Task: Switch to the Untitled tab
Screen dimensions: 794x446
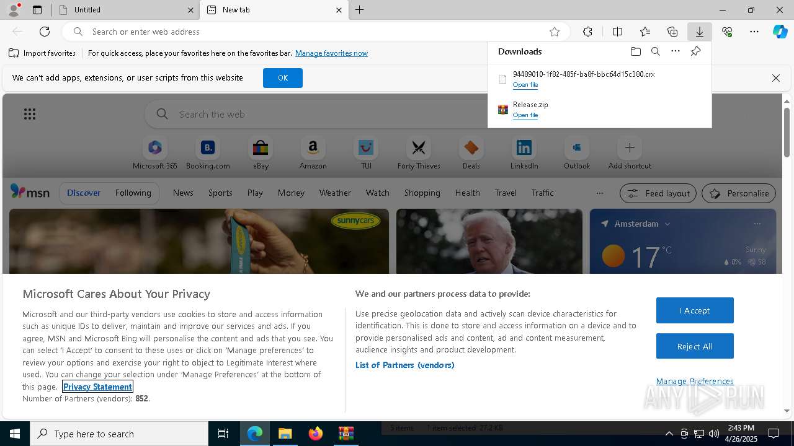Action: [126, 10]
